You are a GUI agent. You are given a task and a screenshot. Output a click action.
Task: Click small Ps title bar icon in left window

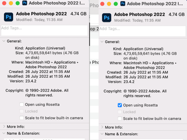click(25, 3)
